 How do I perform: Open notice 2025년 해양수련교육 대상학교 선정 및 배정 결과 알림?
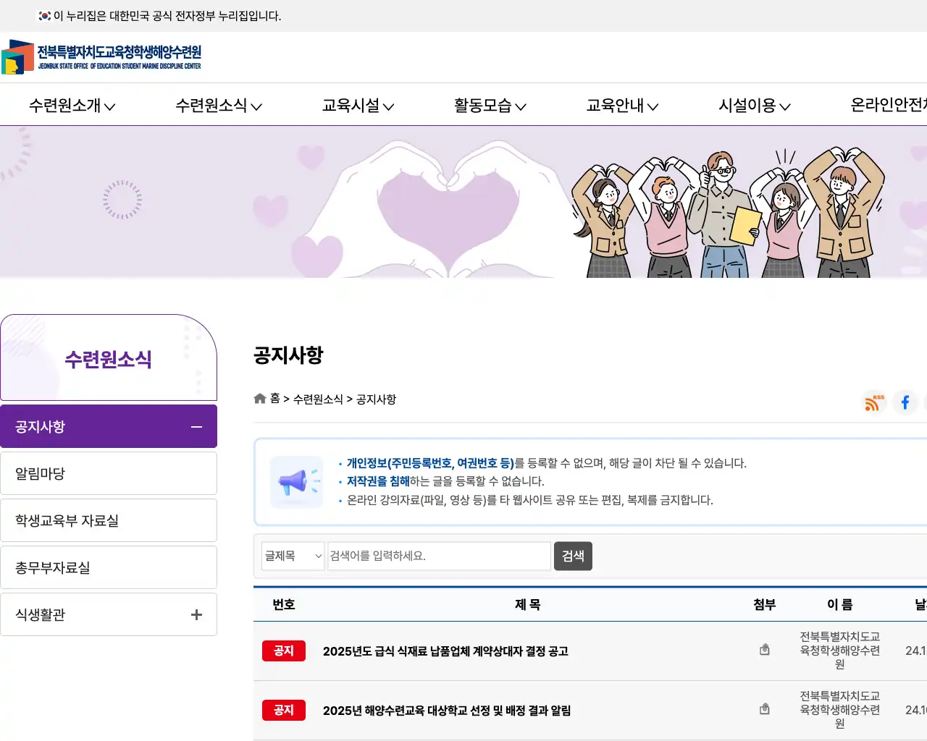pos(447,711)
